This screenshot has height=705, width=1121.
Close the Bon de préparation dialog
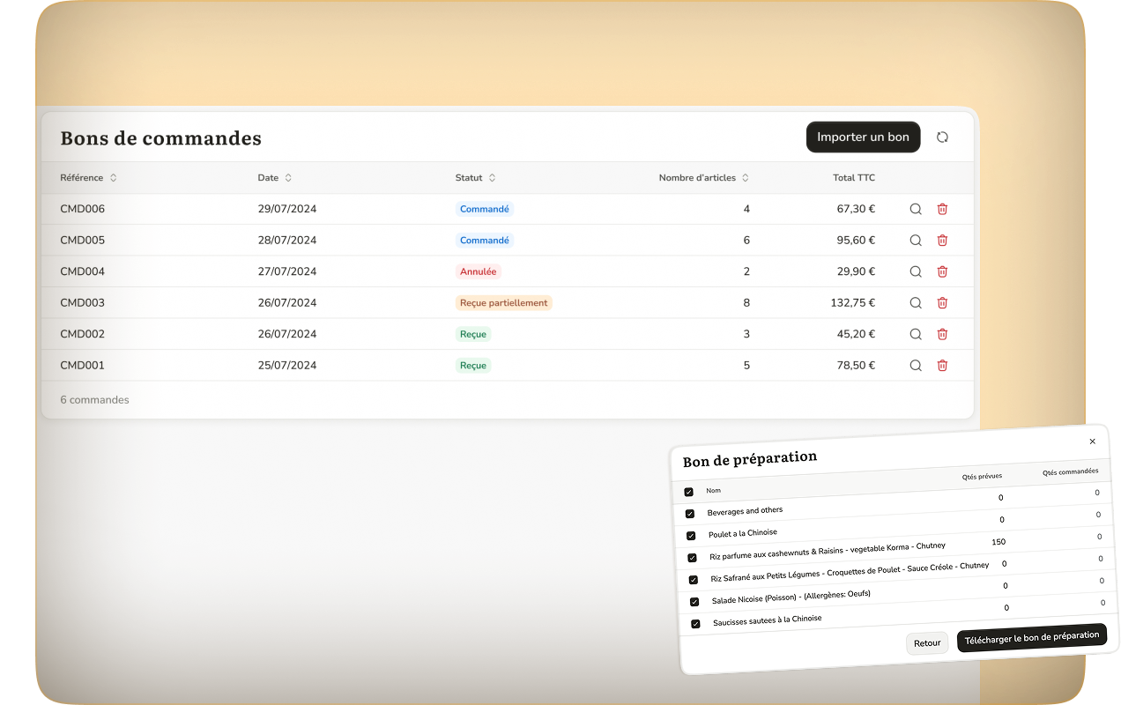click(1092, 442)
